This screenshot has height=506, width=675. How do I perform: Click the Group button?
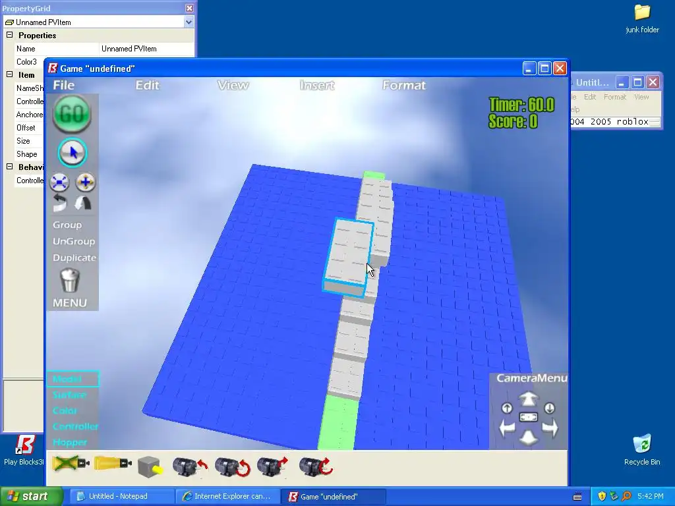tap(67, 225)
